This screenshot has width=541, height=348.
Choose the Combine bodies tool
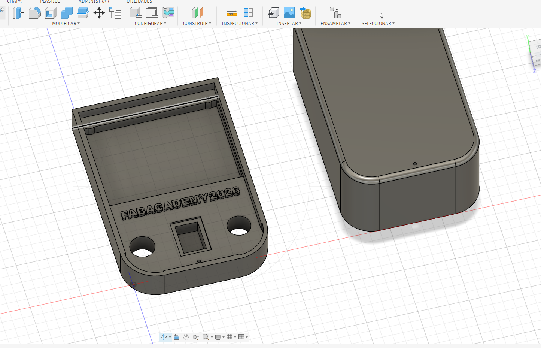(67, 13)
